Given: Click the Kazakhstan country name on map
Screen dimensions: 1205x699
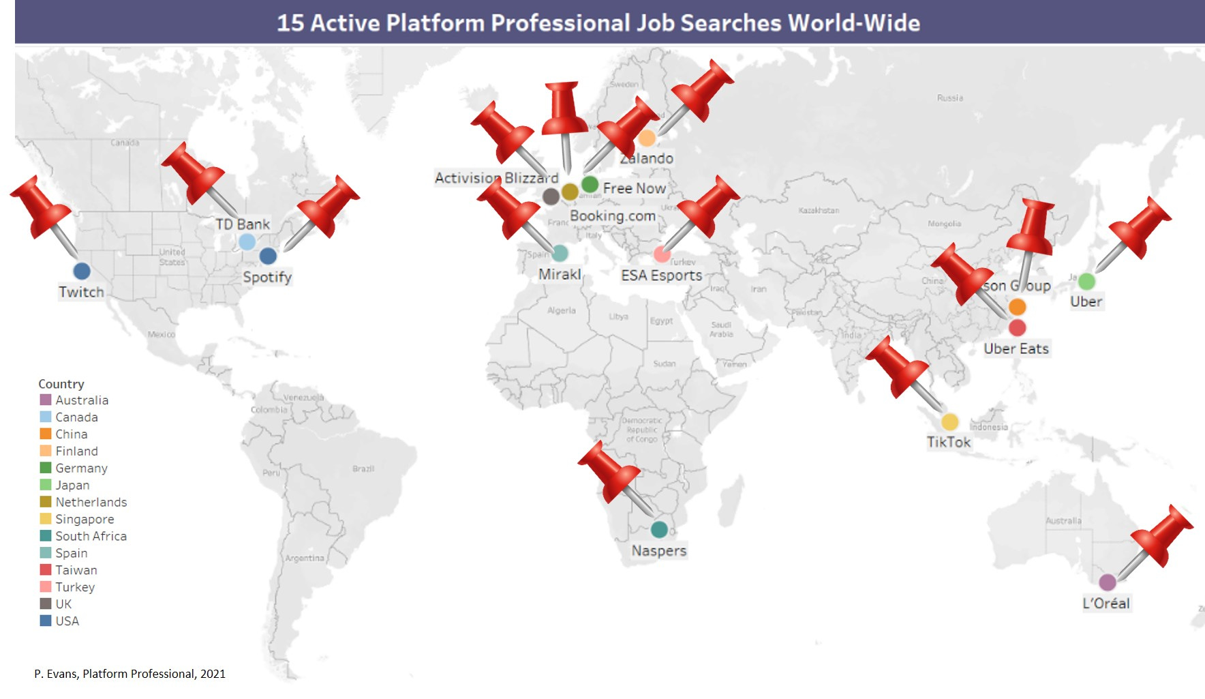Looking at the screenshot, I should click(819, 210).
